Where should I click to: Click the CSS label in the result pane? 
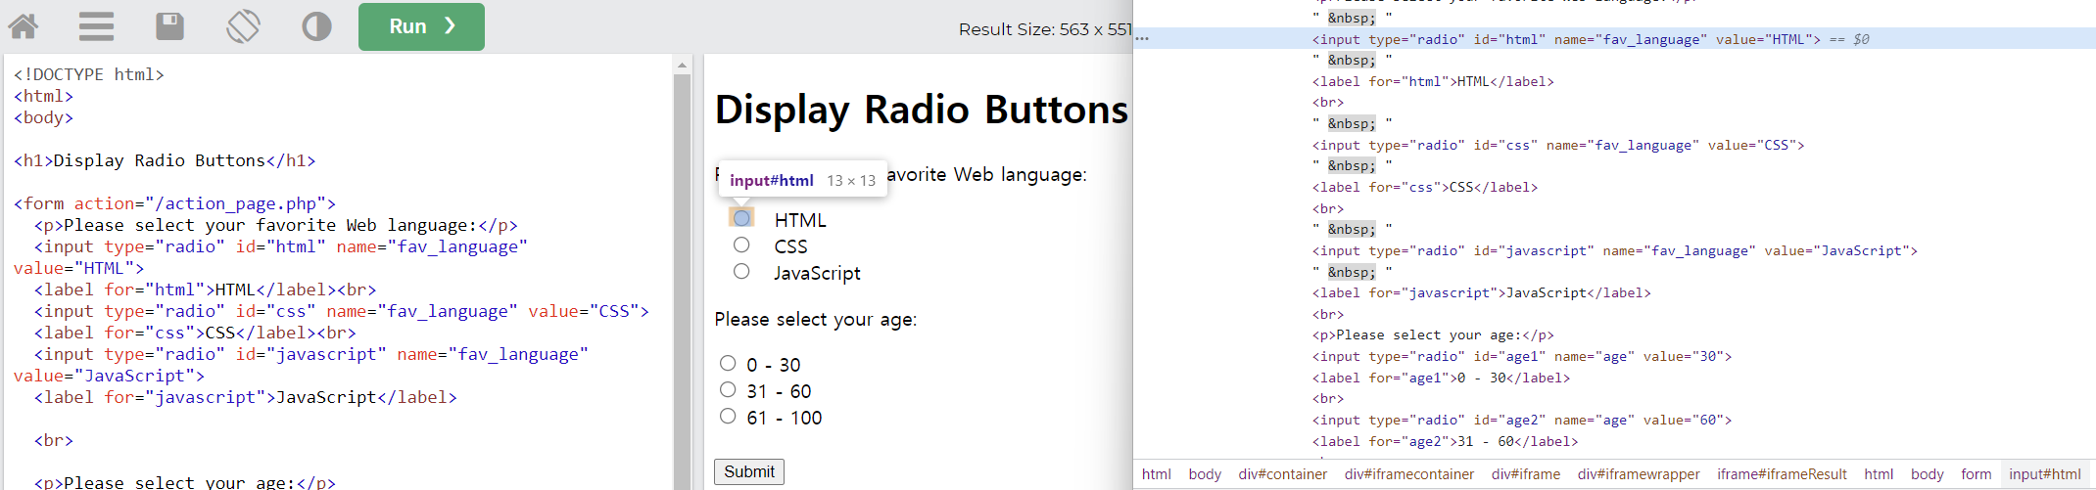pos(790,246)
